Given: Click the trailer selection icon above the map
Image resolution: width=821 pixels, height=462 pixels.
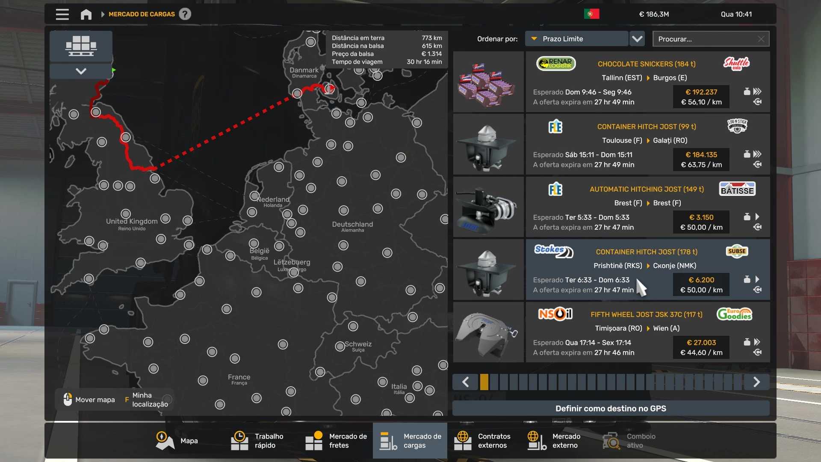Looking at the screenshot, I should pyautogui.click(x=81, y=46).
